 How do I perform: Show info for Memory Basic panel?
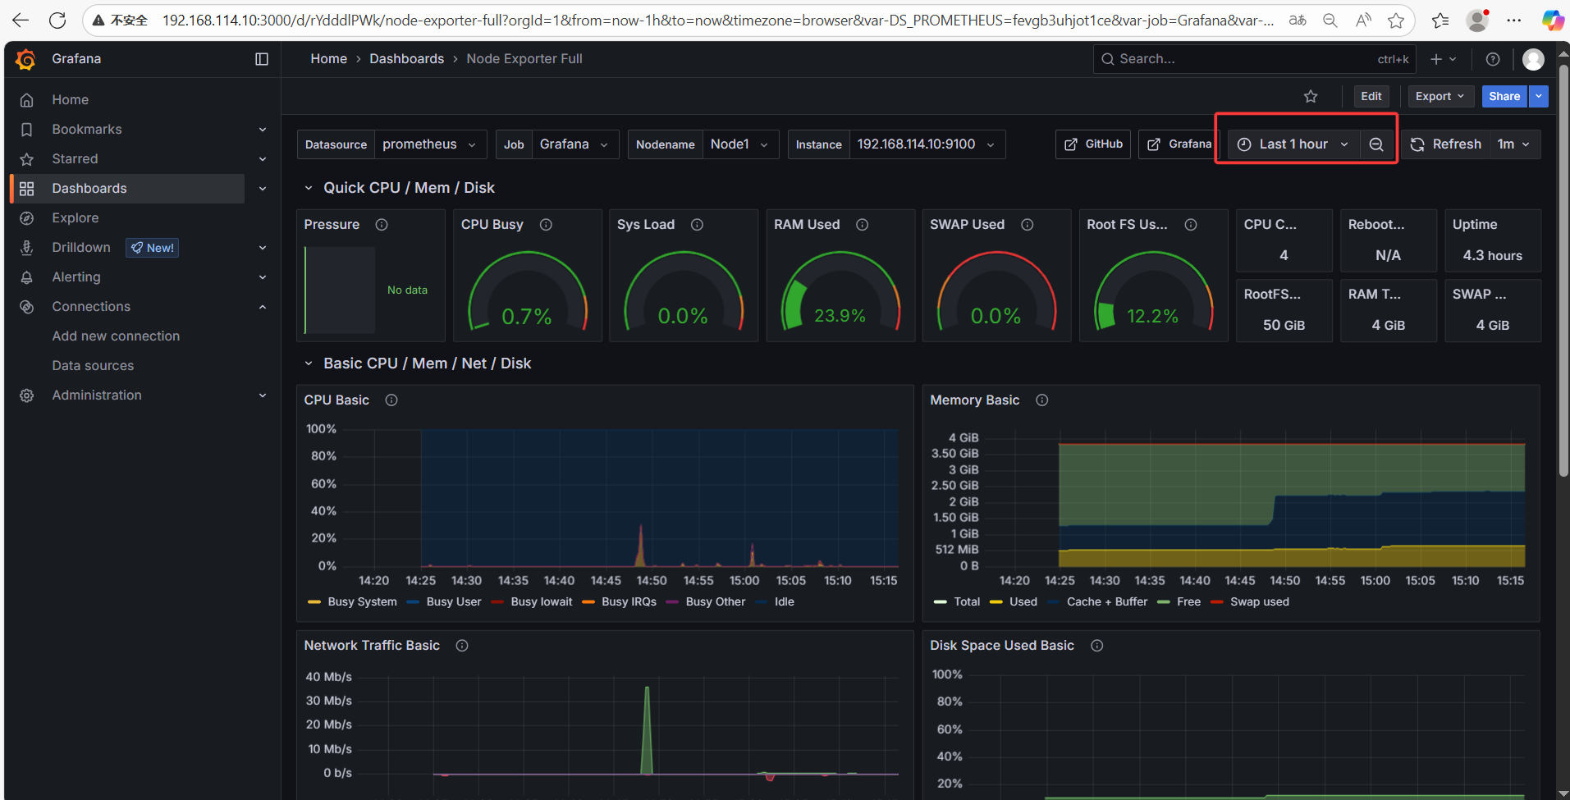tap(1041, 400)
